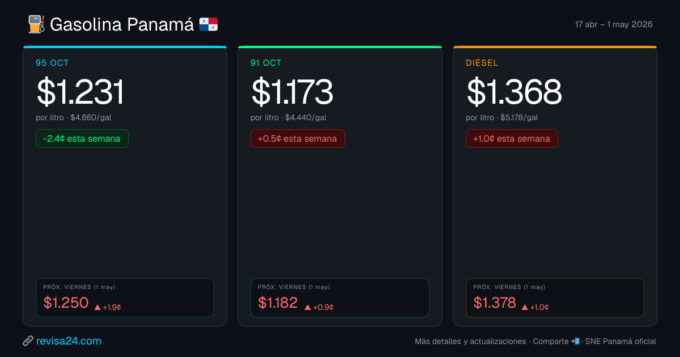Screen dimensions: 680x357
Task: Click red up arrow beside +1.0¢ forecast
Action: pos(525,307)
